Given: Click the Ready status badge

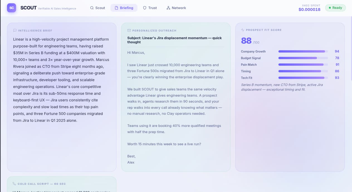Looking at the screenshot, I should 335,8.
